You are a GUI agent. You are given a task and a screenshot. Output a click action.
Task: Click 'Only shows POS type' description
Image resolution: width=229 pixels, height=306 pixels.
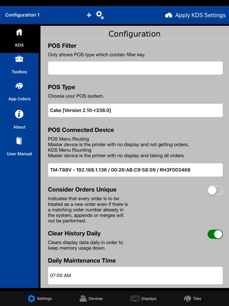(x=97, y=55)
